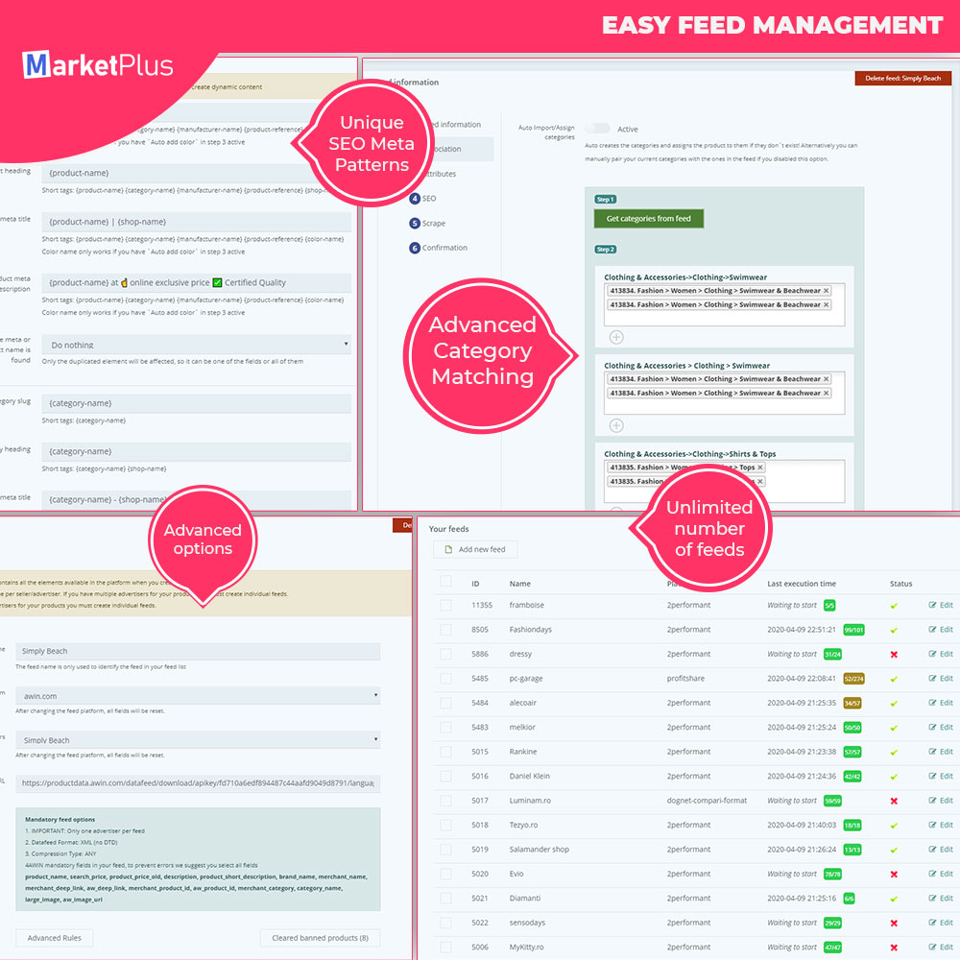Select the header checkbox to select all feeds
The height and width of the screenshot is (960, 960).
(446, 583)
